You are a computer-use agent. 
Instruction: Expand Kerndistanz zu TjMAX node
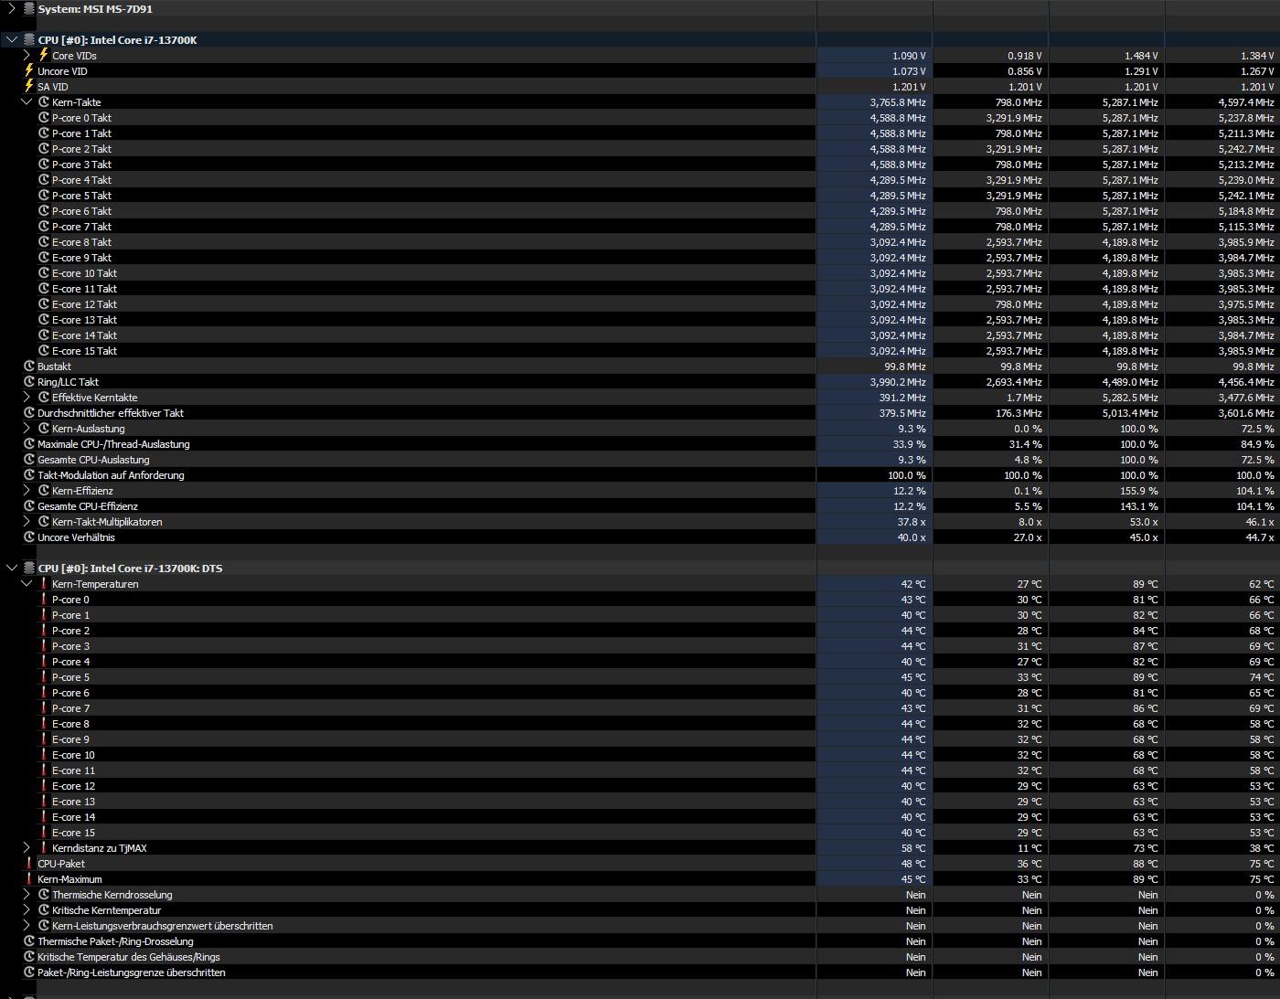tap(27, 848)
